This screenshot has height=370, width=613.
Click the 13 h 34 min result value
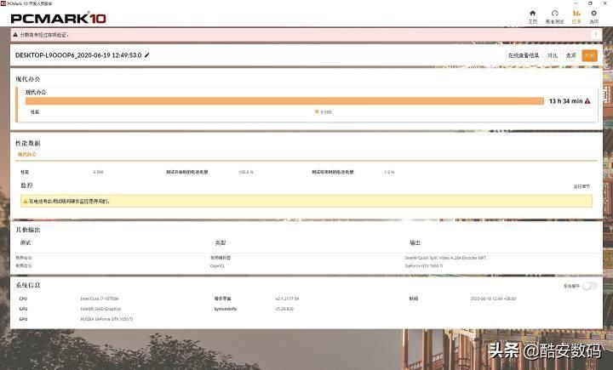[x=565, y=101]
